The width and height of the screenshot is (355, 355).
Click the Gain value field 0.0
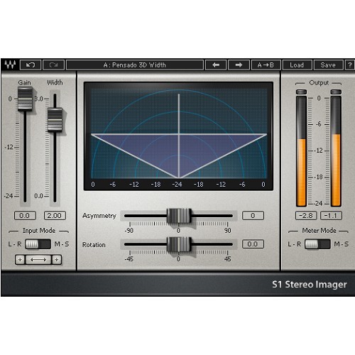click(x=25, y=216)
